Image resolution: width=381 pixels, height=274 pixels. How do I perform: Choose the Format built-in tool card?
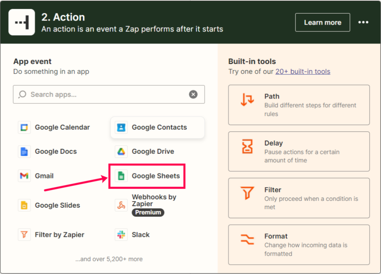(299, 245)
